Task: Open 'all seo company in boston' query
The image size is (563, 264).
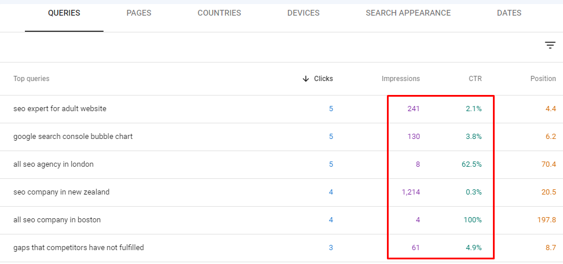Action: click(x=57, y=220)
